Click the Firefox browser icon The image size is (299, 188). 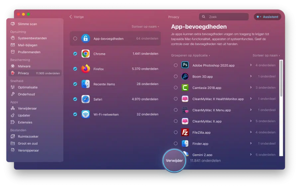click(85, 69)
